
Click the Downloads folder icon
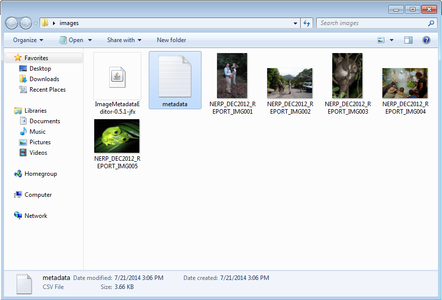pyautogui.click(x=23, y=79)
